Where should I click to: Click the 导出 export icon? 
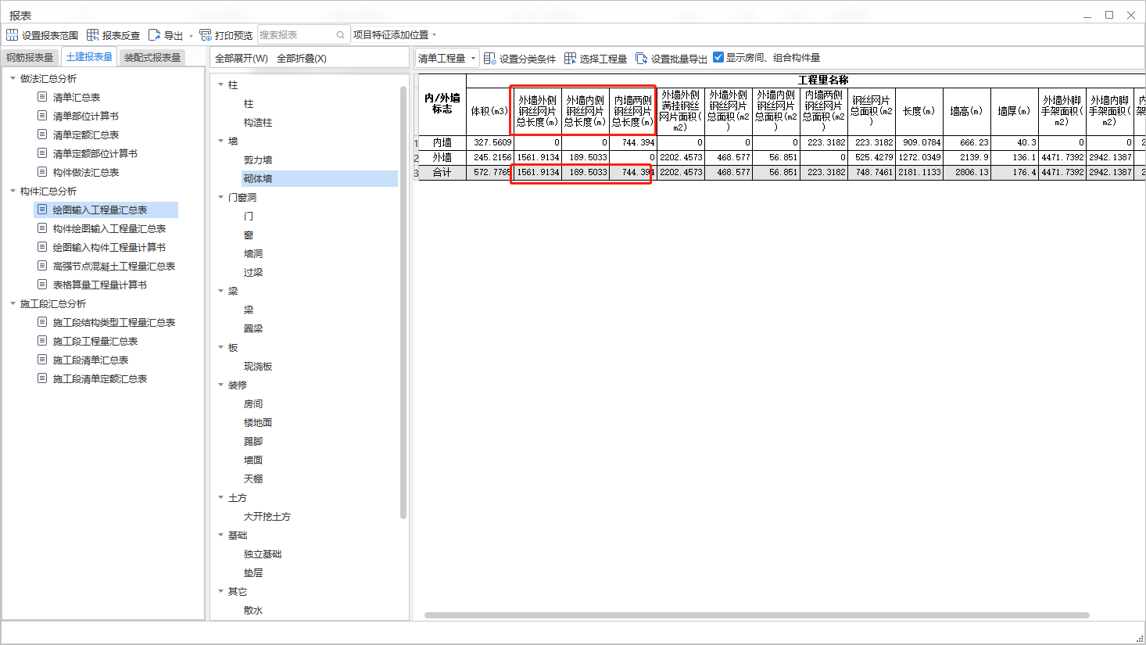tap(154, 35)
